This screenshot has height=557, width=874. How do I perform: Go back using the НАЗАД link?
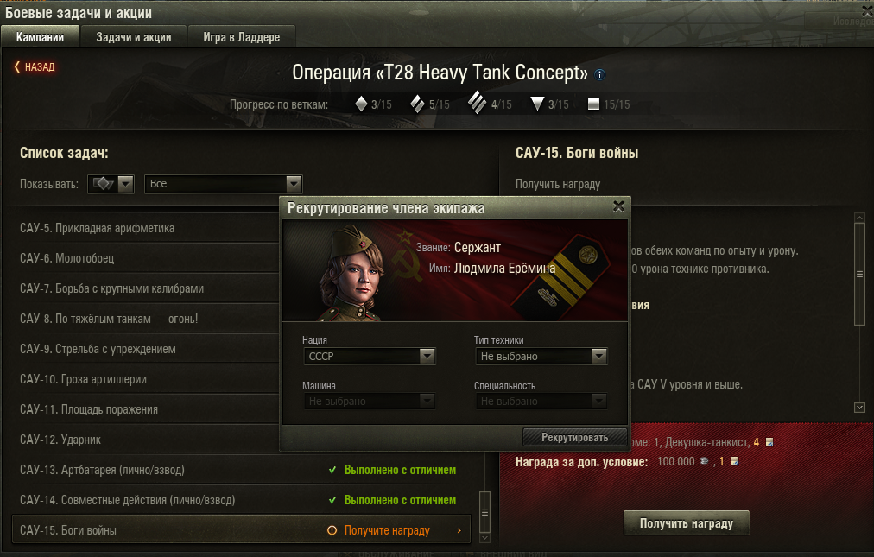[35, 66]
